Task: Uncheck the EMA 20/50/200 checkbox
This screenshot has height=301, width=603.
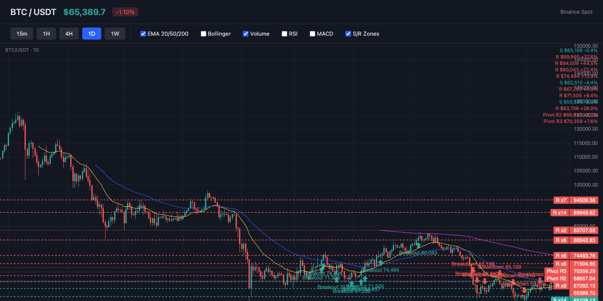Action: tap(143, 34)
